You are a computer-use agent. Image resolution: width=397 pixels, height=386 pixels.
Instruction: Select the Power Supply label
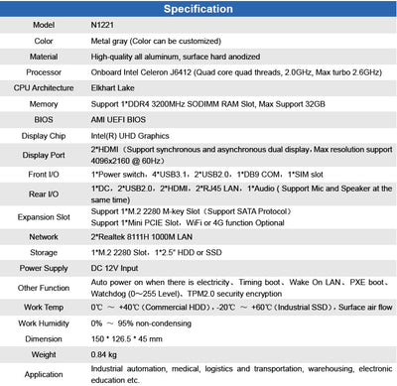[x=44, y=268]
